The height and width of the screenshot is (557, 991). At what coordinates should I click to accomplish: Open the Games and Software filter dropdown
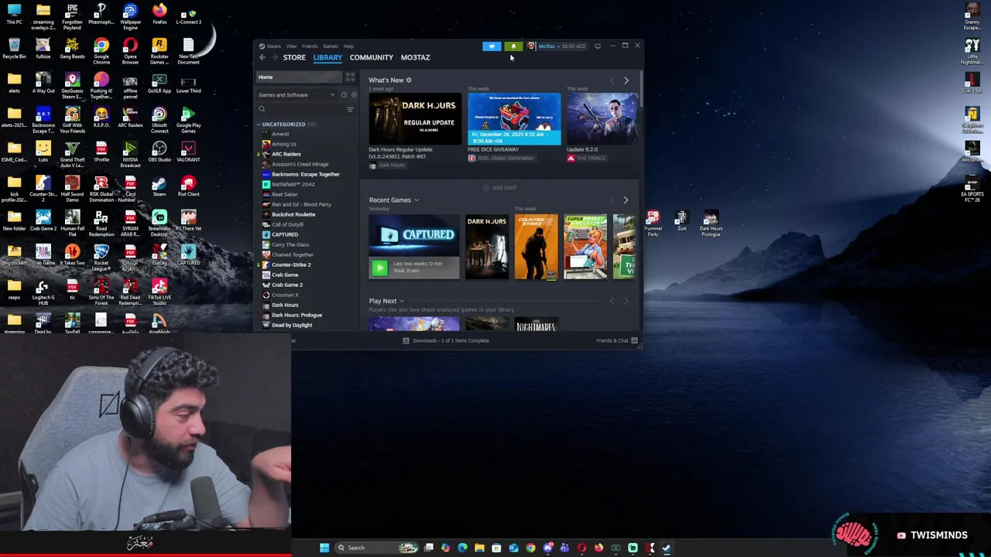point(297,95)
